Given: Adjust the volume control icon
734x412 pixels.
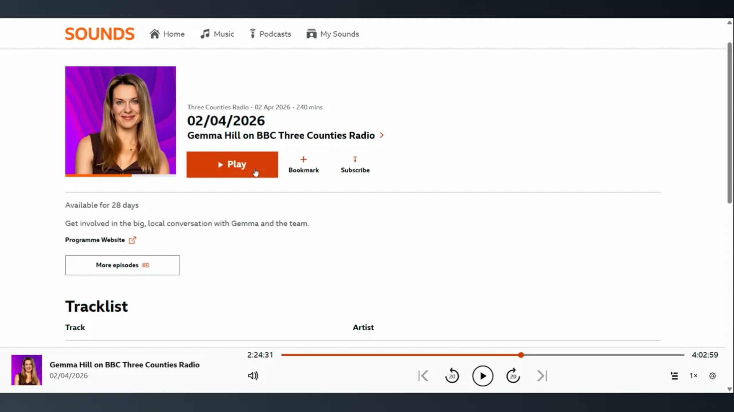Looking at the screenshot, I should (x=253, y=375).
